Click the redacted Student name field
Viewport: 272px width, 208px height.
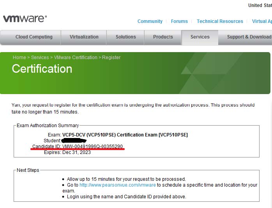[x=74, y=140]
